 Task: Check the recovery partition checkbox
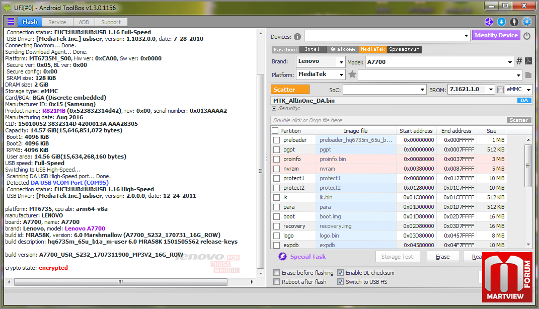276,226
